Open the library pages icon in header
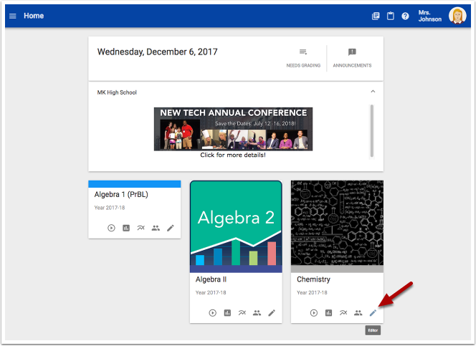 [x=376, y=16]
